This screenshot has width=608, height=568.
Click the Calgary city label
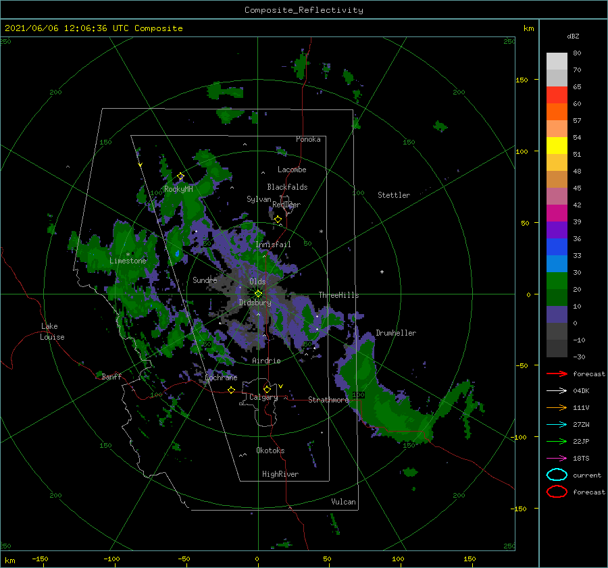(x=263, y=397)
